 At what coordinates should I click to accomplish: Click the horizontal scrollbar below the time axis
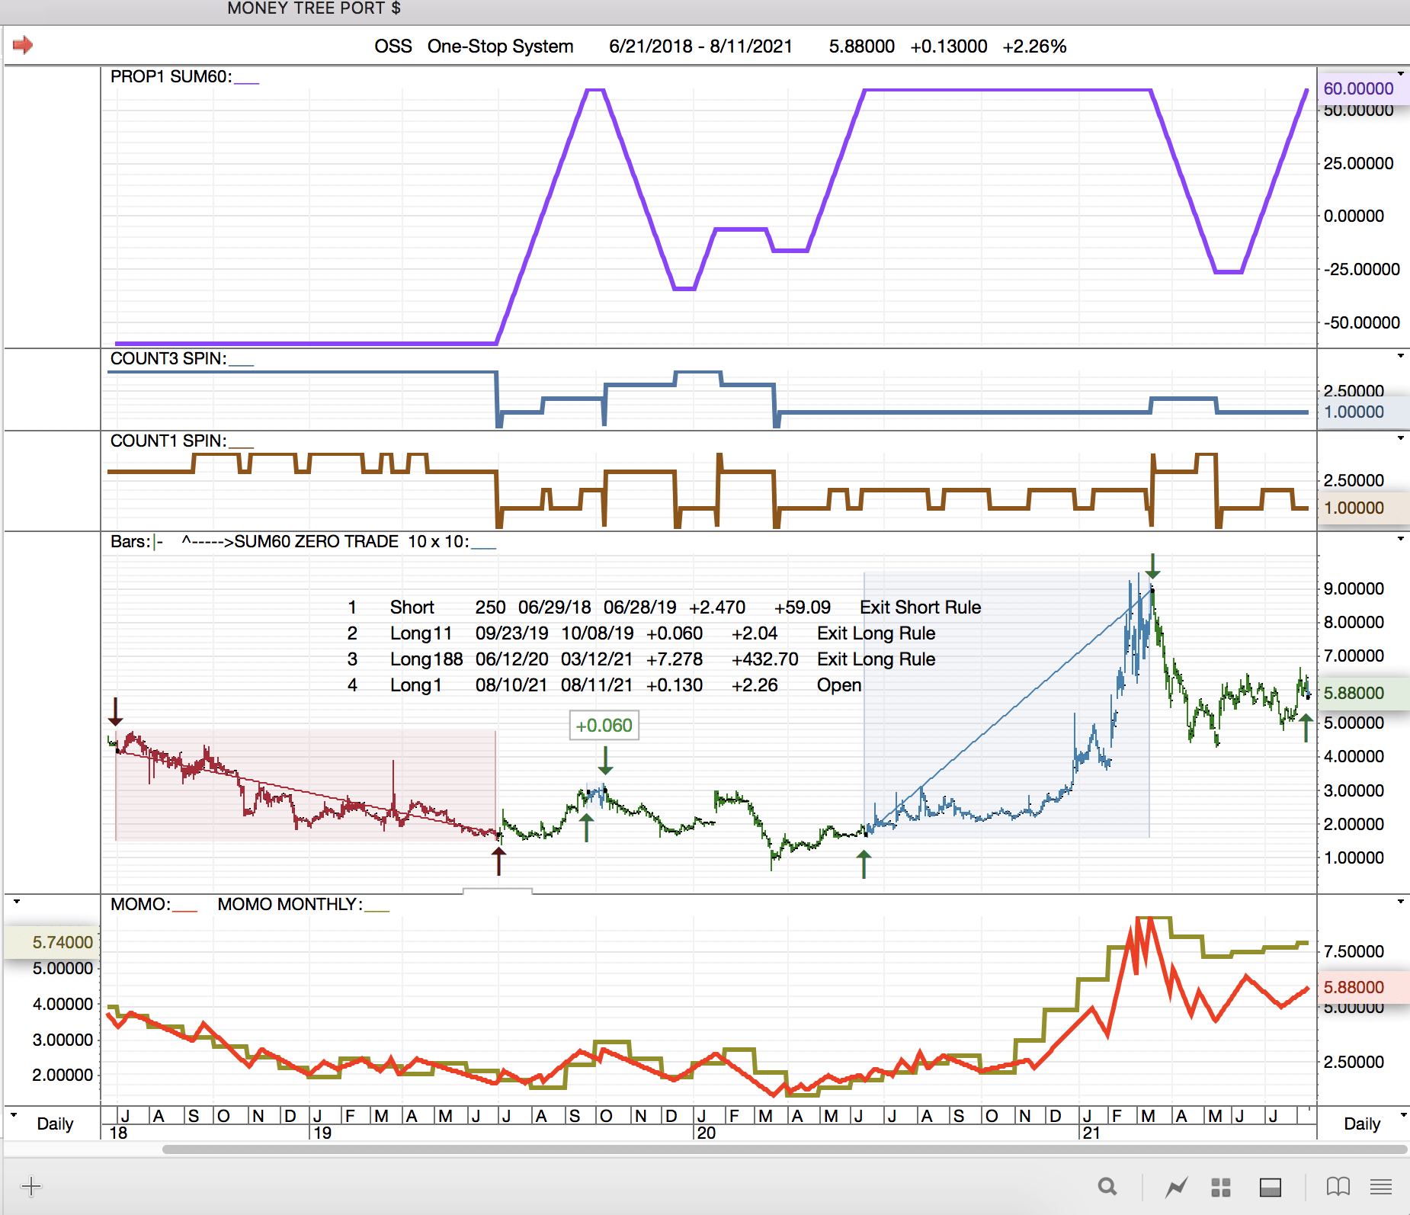785,1149
